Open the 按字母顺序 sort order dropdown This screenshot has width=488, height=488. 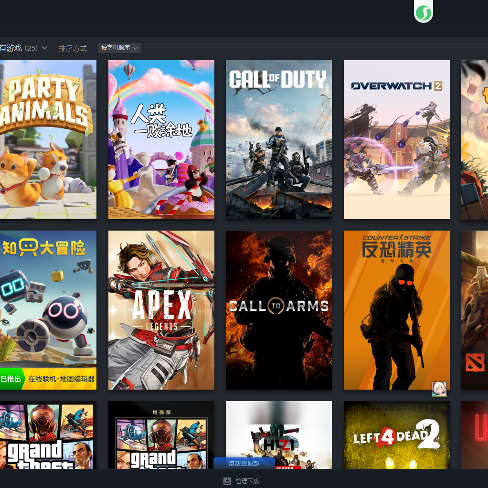tap(119, 48)
